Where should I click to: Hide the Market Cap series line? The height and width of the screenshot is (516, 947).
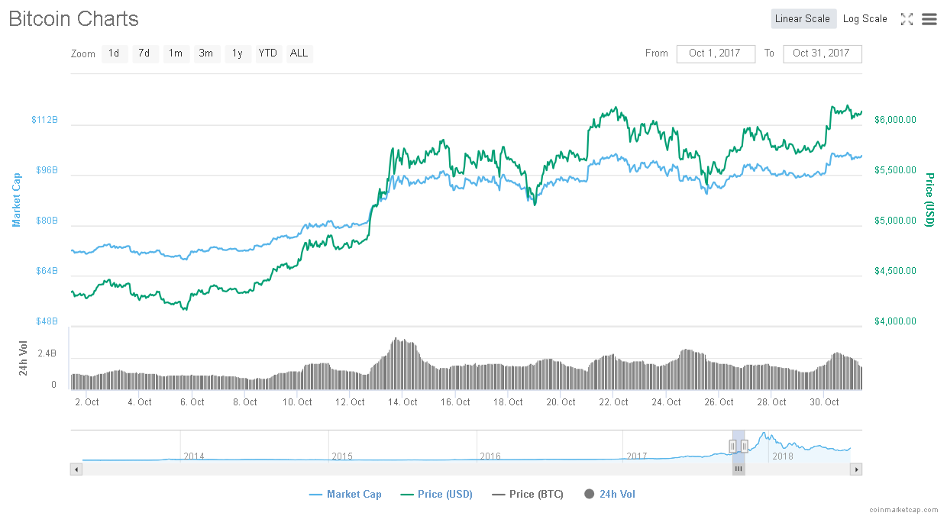click(x=345, y=494)
